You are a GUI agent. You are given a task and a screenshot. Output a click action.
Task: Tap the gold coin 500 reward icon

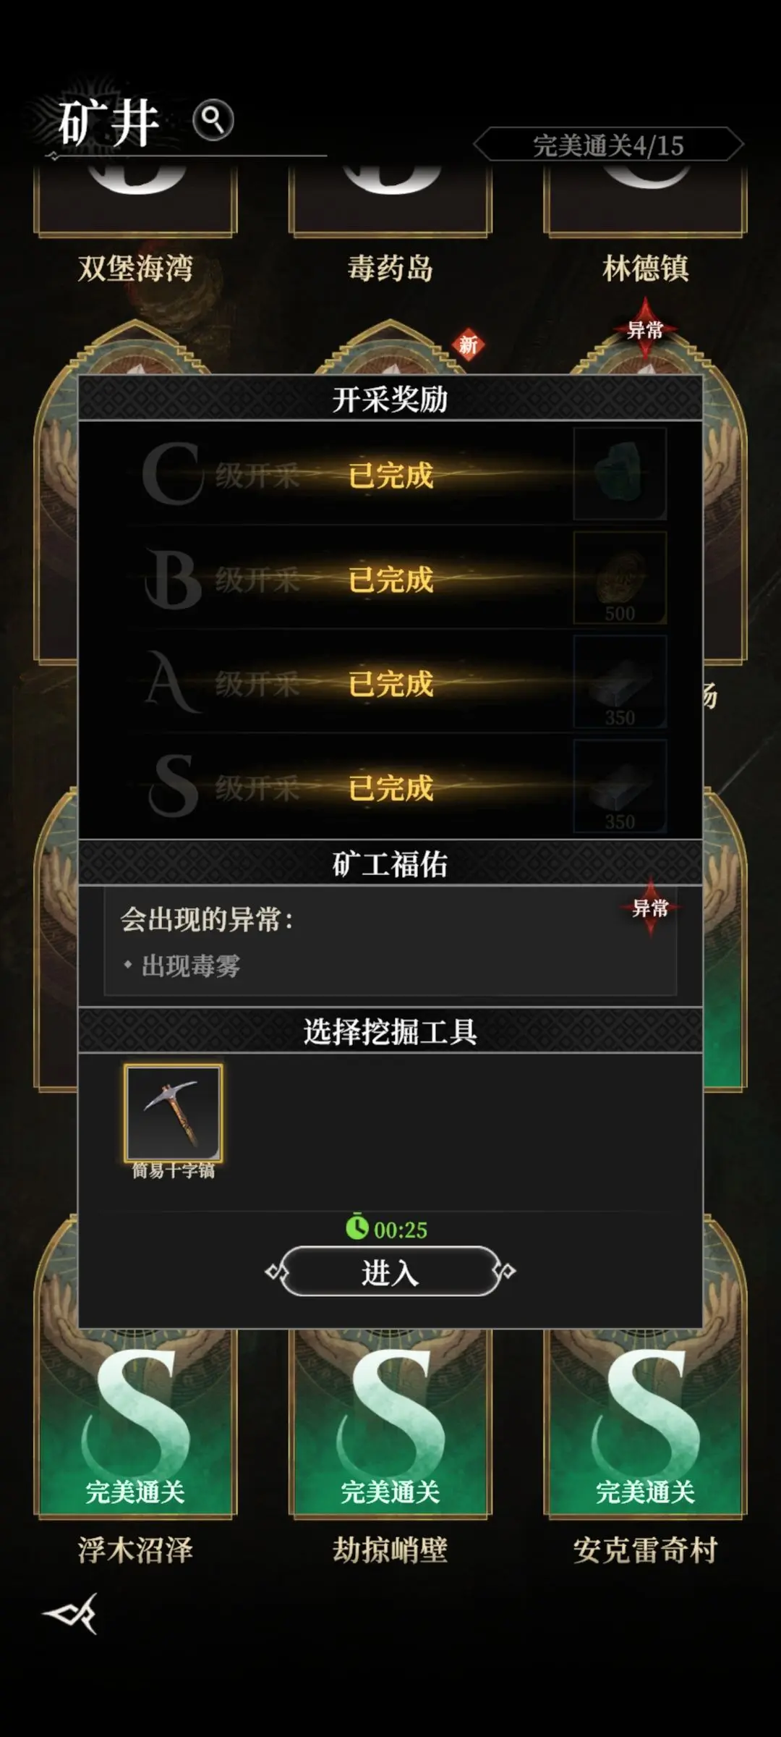[620, 578]
